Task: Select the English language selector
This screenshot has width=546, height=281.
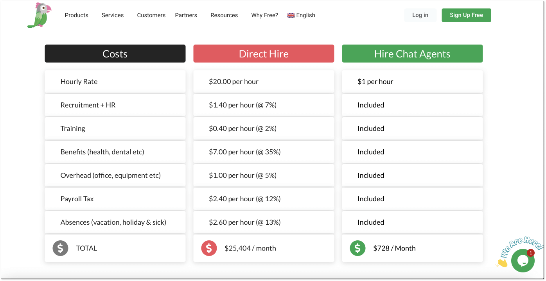Action: pos(305,15)
